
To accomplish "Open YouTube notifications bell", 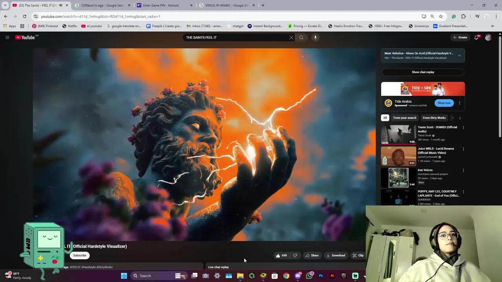I will tap(477, 37).
